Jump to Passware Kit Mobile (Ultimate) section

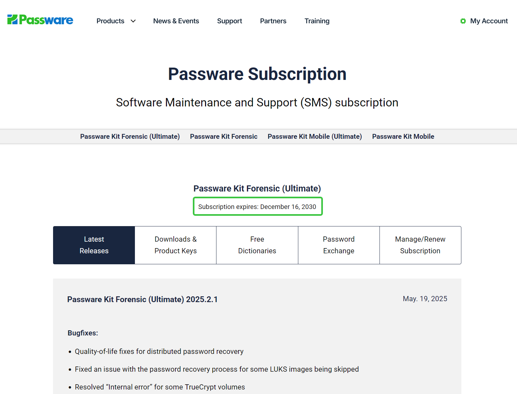click(x=314, y=137)
